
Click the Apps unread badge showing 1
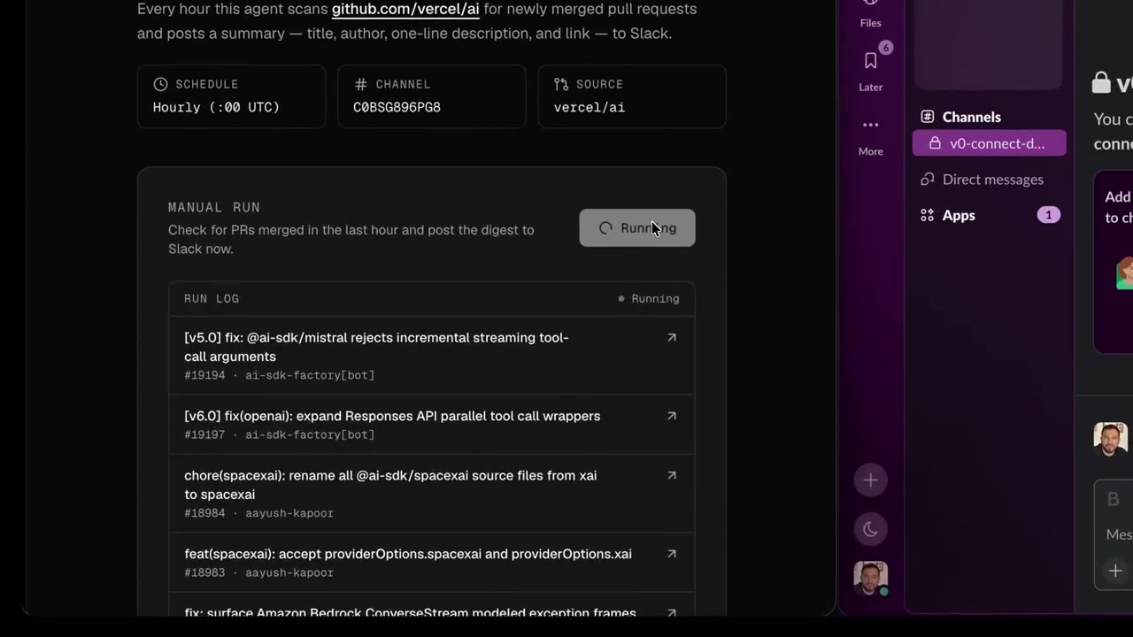(x=1049, y=215)
